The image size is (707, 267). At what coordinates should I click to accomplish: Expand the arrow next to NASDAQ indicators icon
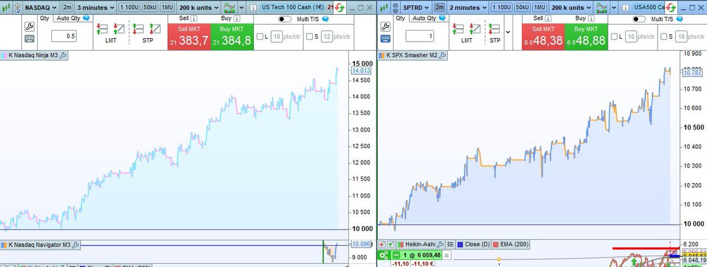coord(242,7)
